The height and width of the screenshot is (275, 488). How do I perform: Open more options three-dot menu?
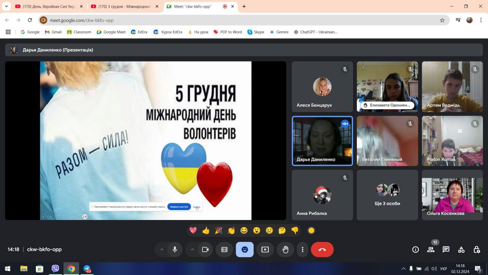tap(302, 249)
